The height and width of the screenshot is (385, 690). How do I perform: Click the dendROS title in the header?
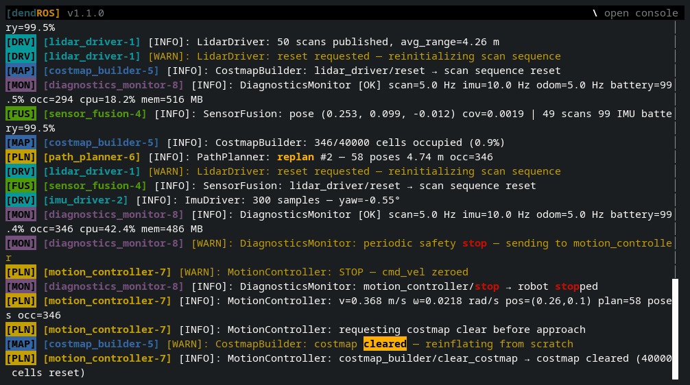coord(33,13)
